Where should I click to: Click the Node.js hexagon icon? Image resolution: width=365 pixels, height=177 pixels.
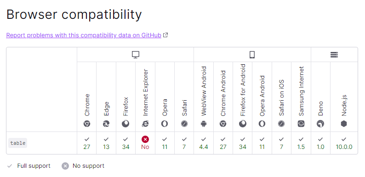[344, 124]
